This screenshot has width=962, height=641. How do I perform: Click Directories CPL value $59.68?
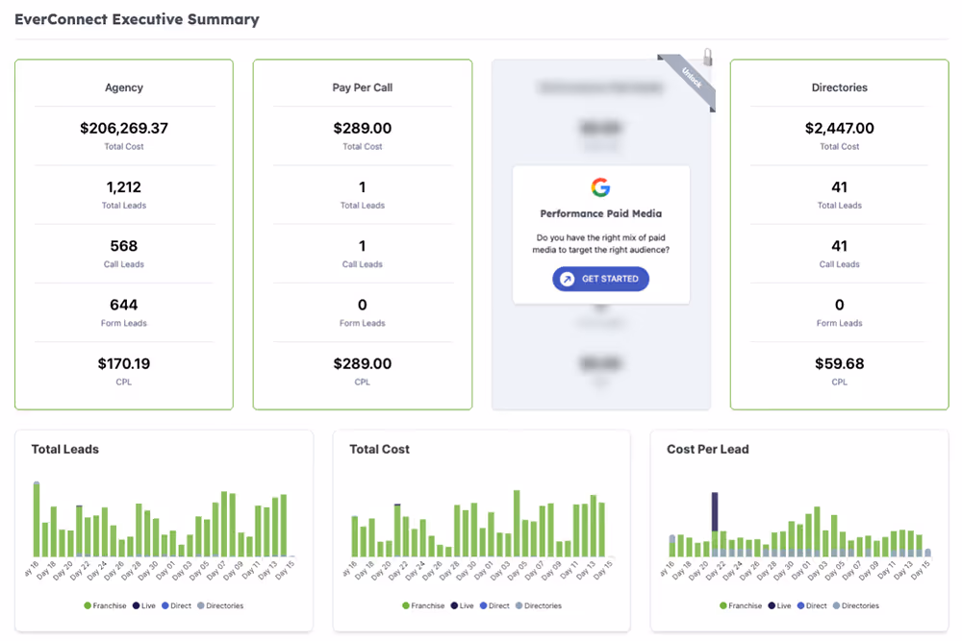coord(839,363)
